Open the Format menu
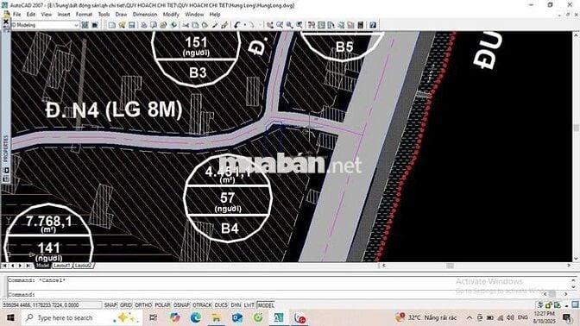The height and width of the screenshot is (326, 580). 84,15
